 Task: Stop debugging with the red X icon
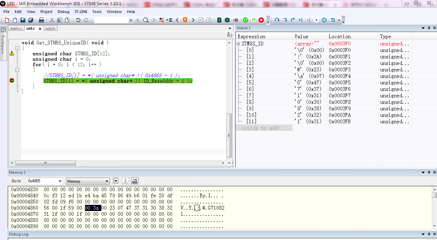point(261,20)
